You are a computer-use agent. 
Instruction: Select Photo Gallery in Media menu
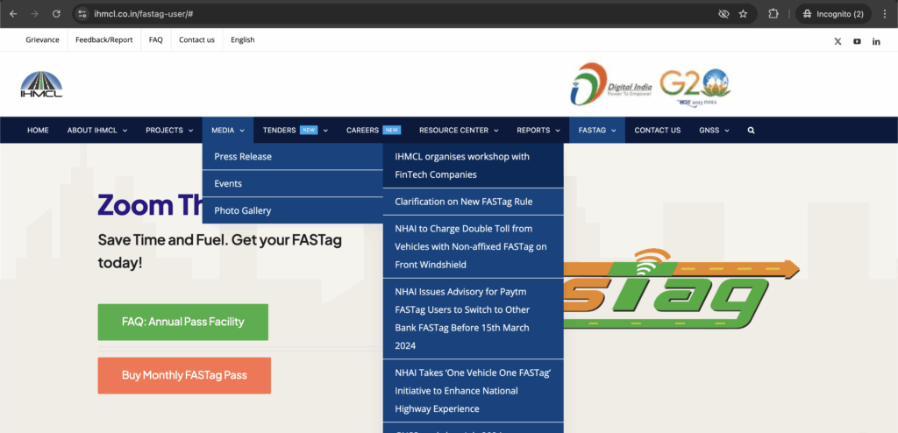pyautogui.click(x=293, y=210)
